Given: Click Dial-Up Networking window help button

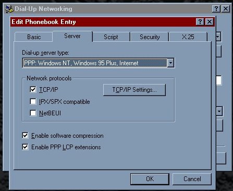Looking at the screenshot, I should click(216, 8).
